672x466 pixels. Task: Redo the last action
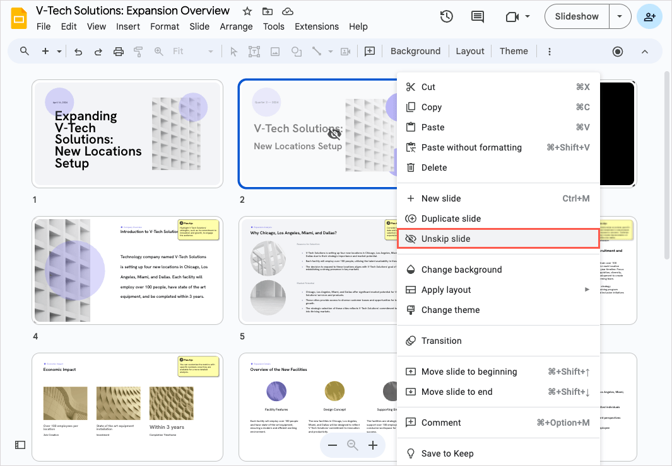tap(98, 52)
